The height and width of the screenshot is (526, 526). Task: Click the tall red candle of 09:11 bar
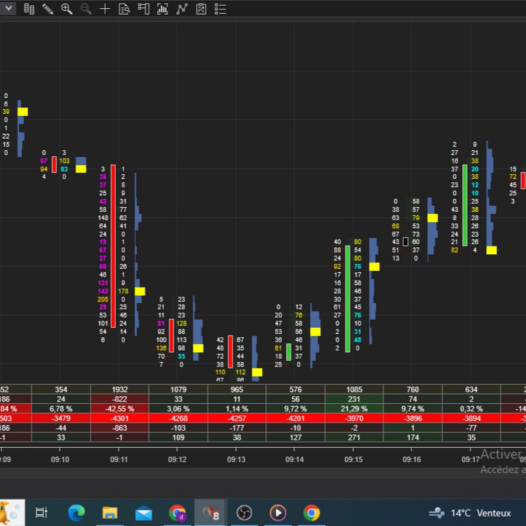coord(113,246)
